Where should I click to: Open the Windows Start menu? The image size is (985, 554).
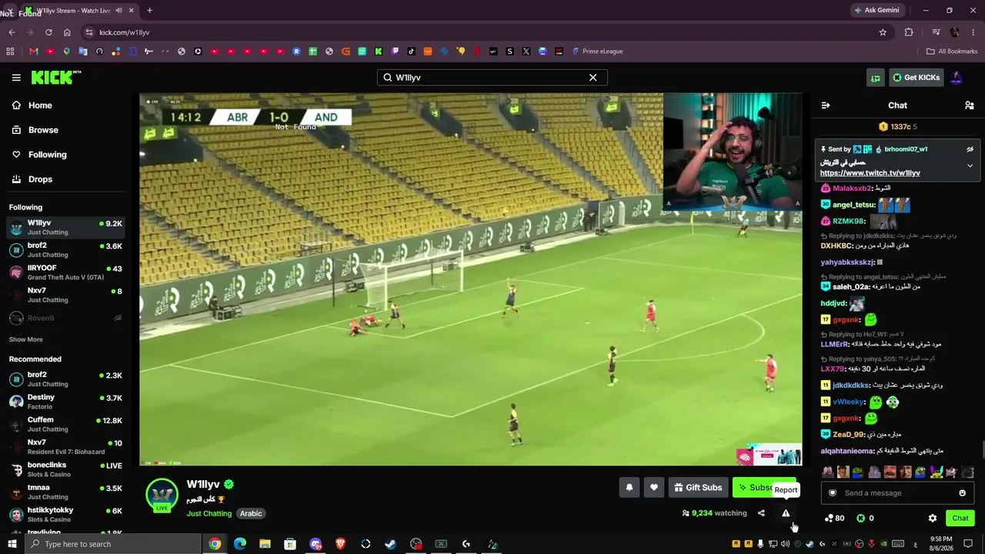coord(12,544)
